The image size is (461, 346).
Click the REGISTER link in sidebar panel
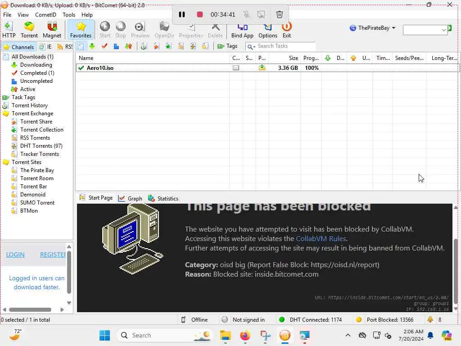point(53,255)
